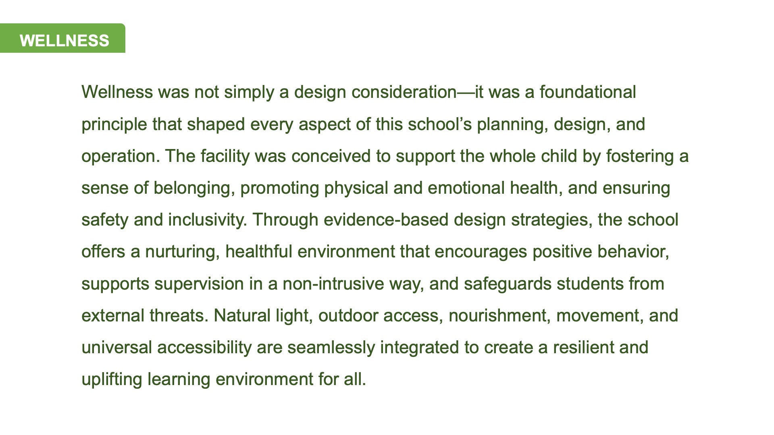Click the word "inclusivity."
774x435 pixels.
pyautogui.click(x=208, y=220)
